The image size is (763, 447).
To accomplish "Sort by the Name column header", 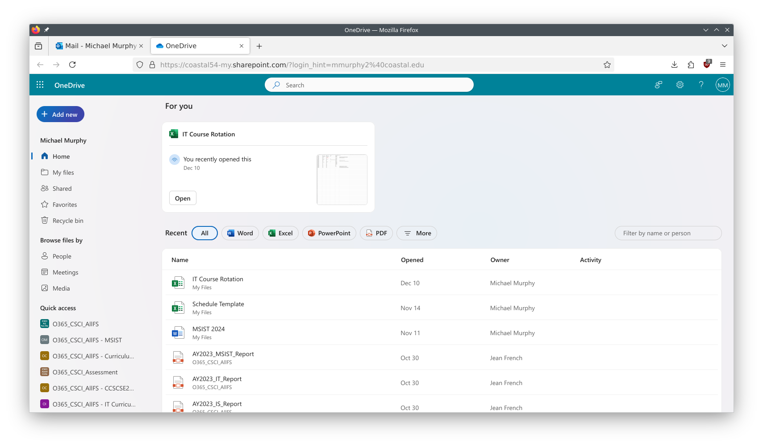I will point(180,260).
